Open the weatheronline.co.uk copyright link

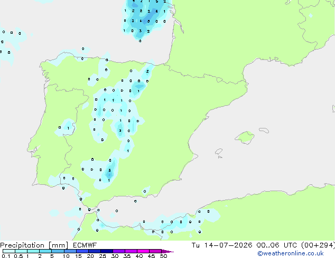click(x=291, y=253)
